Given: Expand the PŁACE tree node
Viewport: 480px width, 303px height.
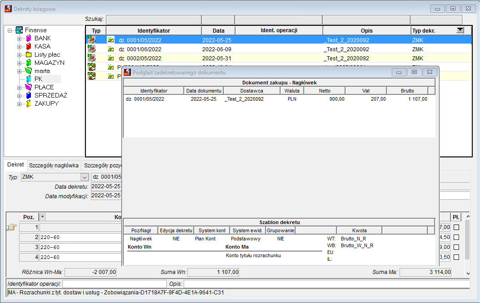Looking at the screenshot, I should [x=19, y=88].
